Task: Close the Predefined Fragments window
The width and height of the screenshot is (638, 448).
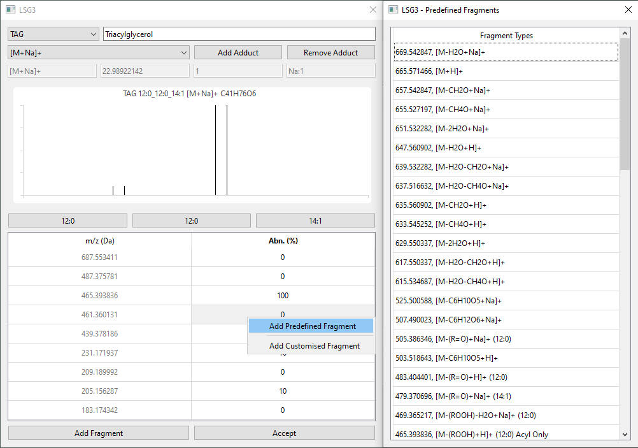Action: (628, 10)
